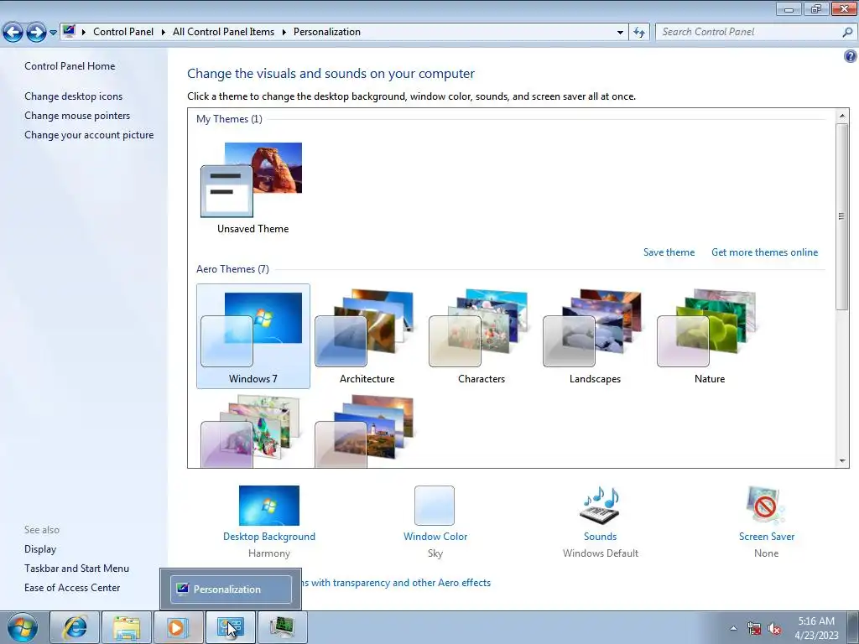
Task: Click the muted volume tray icon
Action: tap(774, 629)
